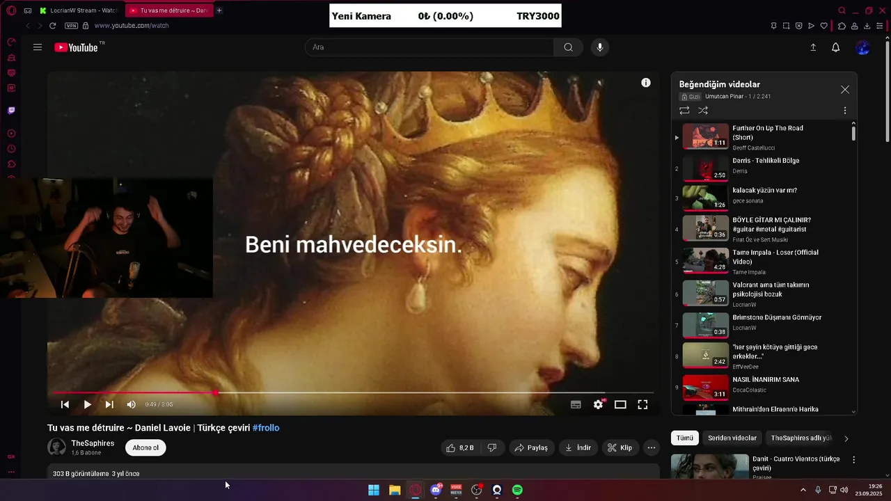Image resolution: width=891 pixels, height=501 pixels.
Task: Play NASIL İNANIRIM SANA from playlist
Action: click(764, 387)
